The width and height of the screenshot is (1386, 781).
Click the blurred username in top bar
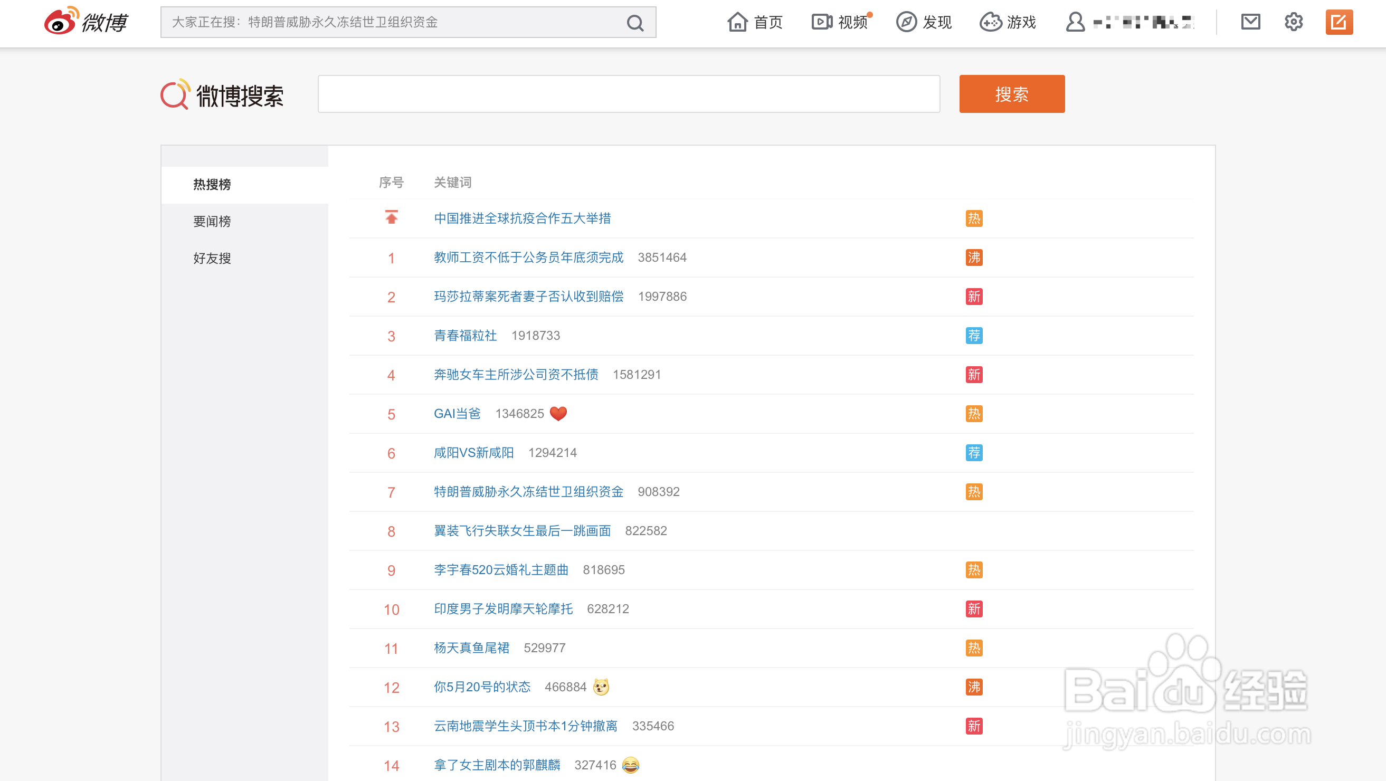[1144, 23]
